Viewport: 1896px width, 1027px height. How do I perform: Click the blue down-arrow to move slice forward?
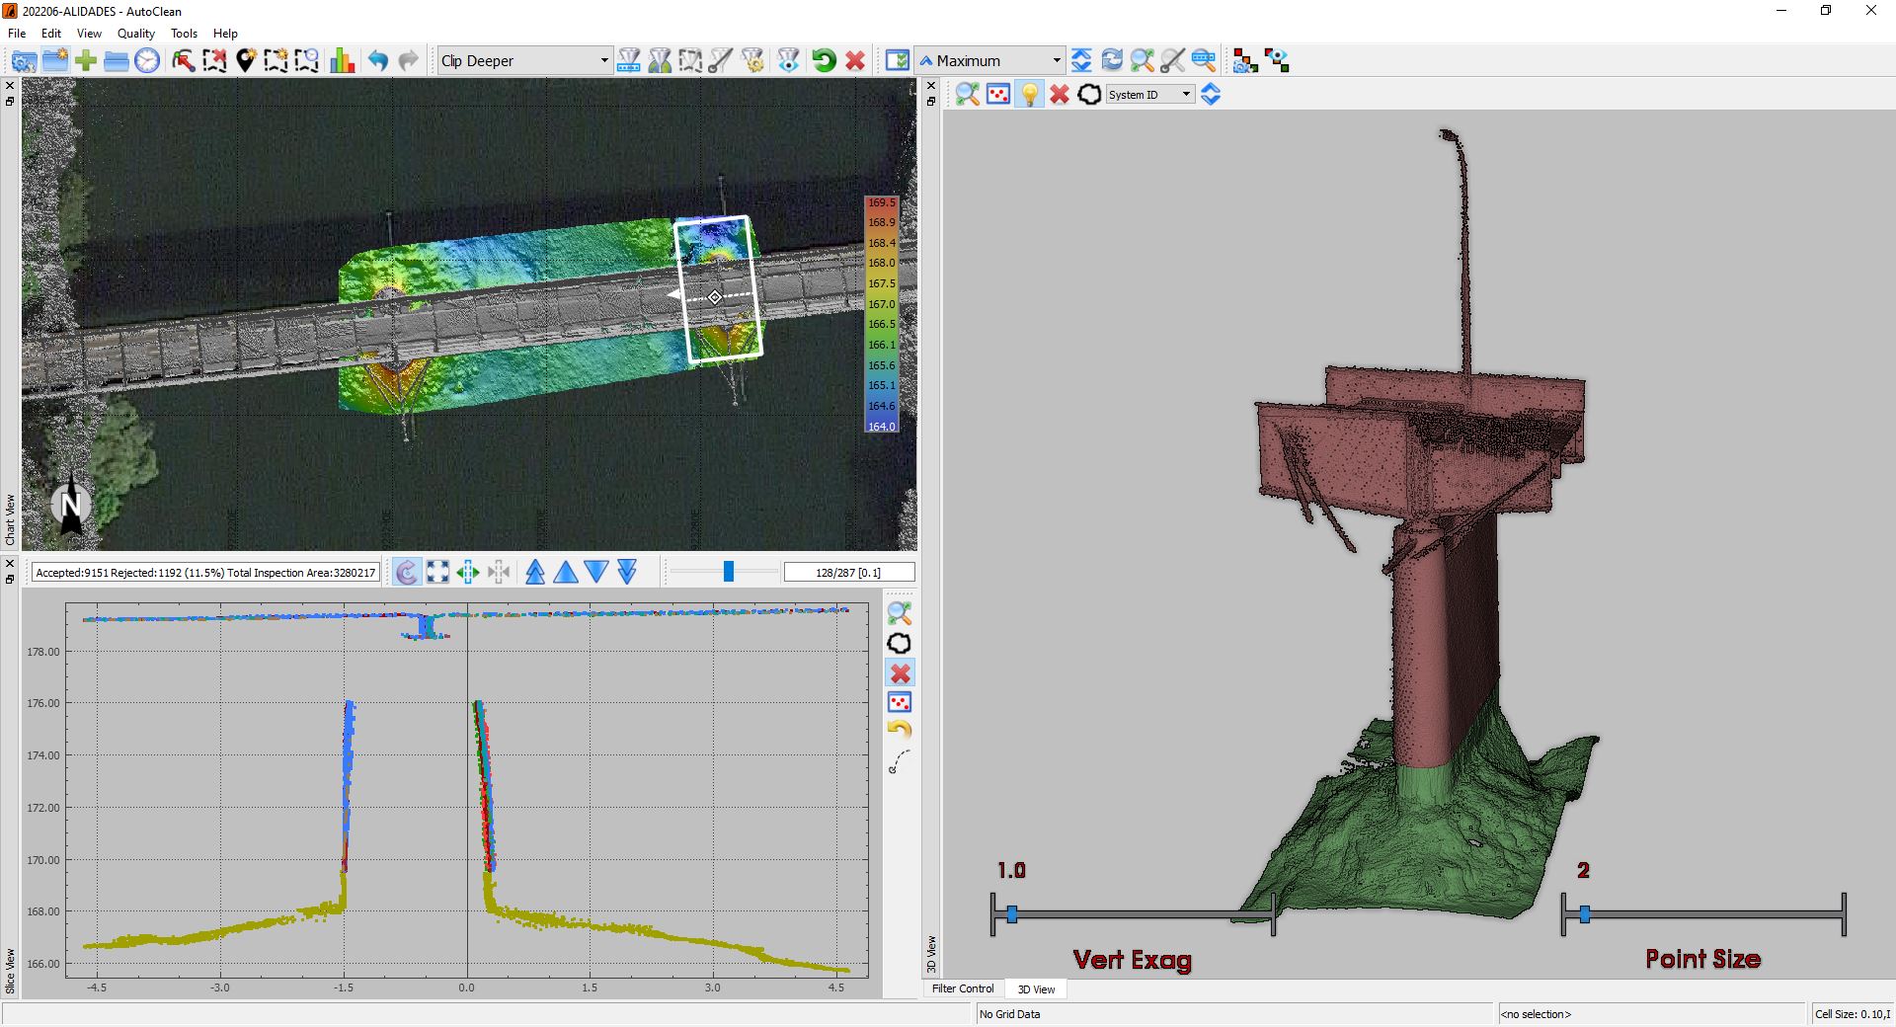[x=595, y=572]
